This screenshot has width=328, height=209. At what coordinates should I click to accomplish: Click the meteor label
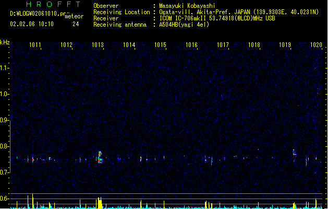click(74, 16)
